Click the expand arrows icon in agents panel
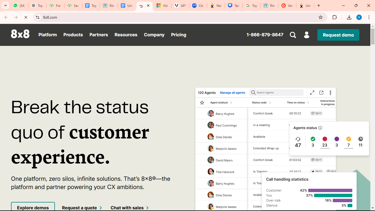The height and width of the screenshot is (211, 375). 312,93
